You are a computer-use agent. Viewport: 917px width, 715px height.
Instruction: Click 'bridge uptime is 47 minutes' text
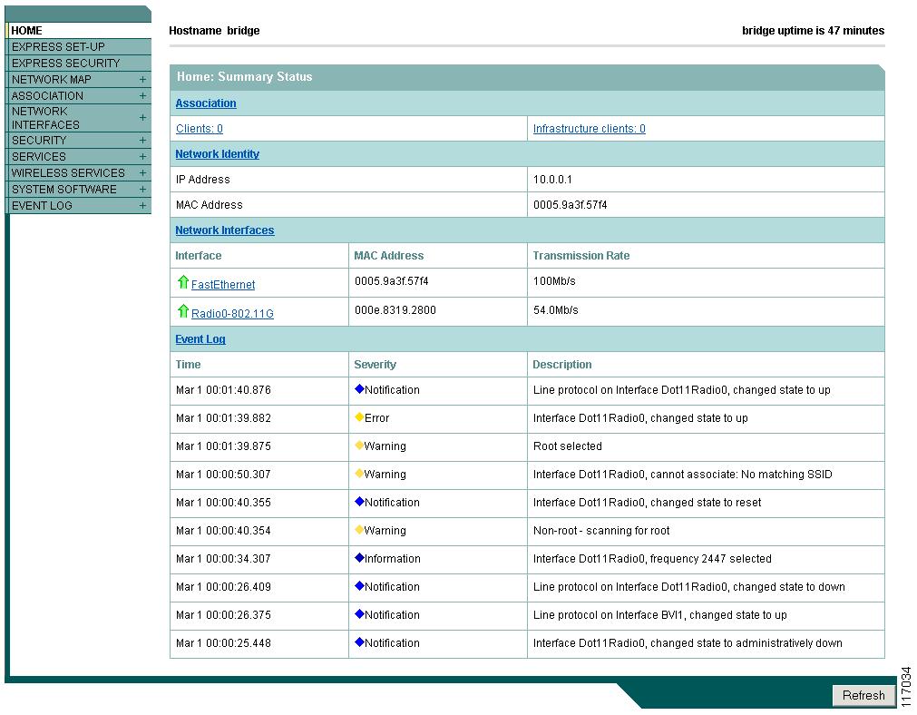click(813, 31)
